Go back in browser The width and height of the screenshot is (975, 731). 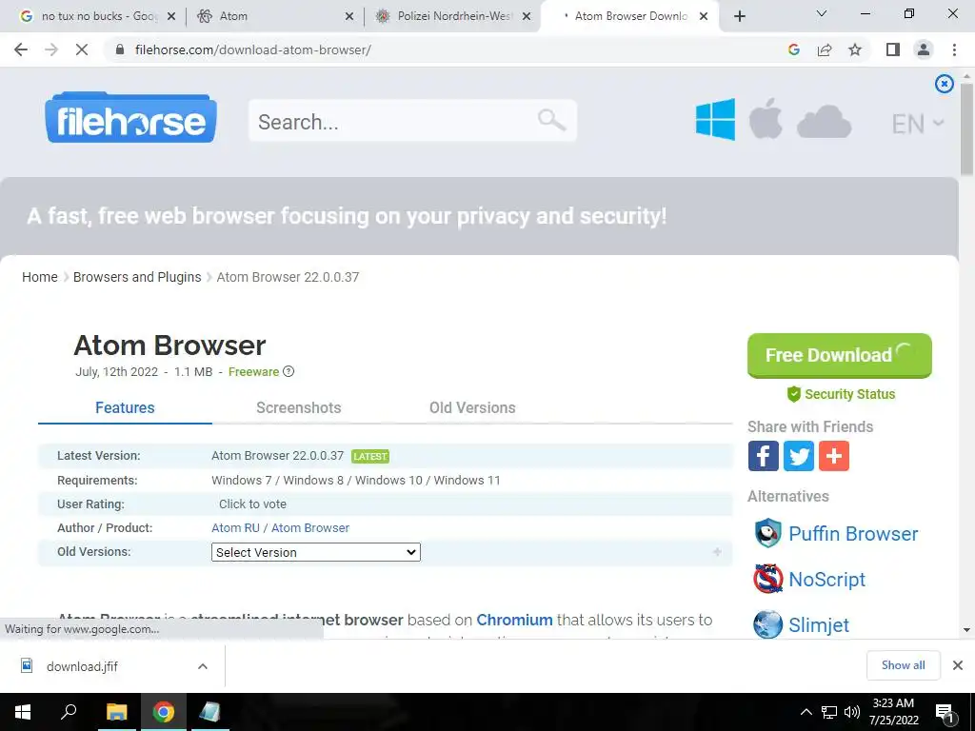[x=21, y=49]
